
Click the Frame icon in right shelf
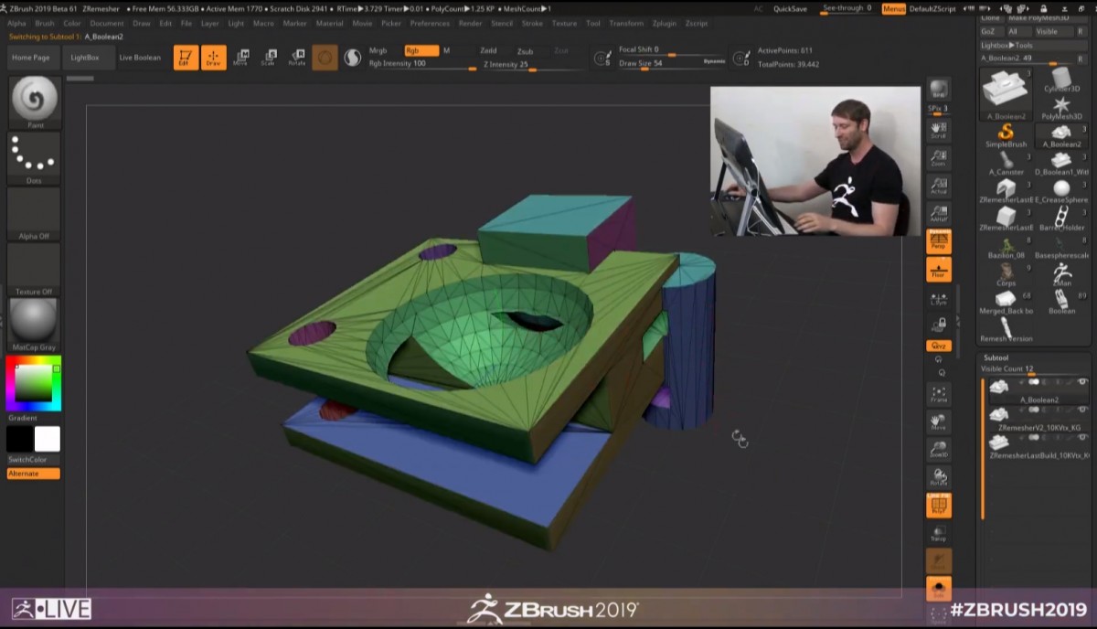tap(939, 394)
